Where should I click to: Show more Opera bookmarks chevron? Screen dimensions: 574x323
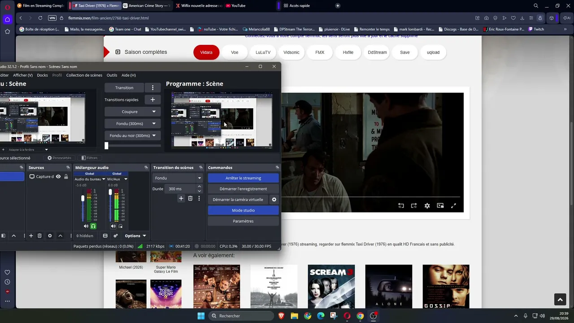[564, 29]
